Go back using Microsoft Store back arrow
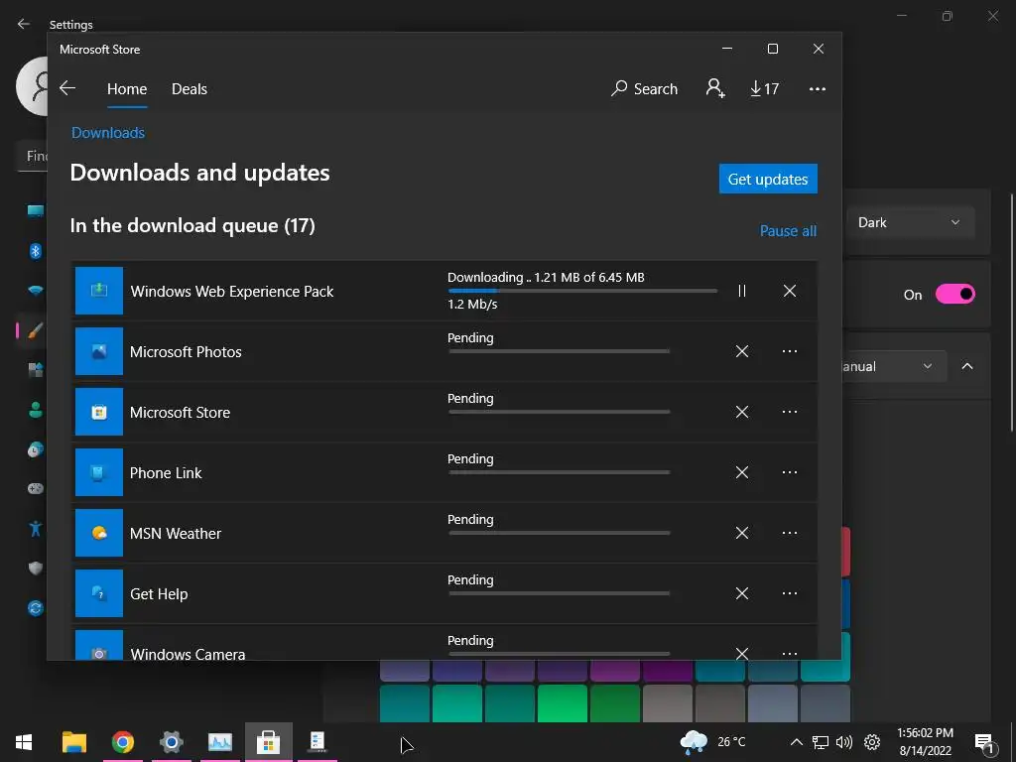 click(x=67, y=88)
